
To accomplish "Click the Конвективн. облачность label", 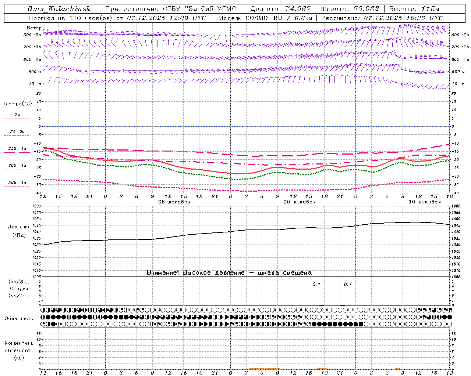I will [x=19, y=347].
